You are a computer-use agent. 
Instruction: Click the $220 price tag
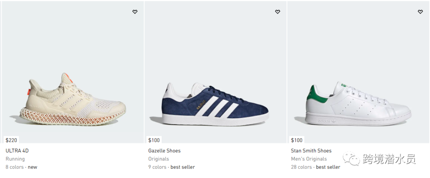[12, 140]
